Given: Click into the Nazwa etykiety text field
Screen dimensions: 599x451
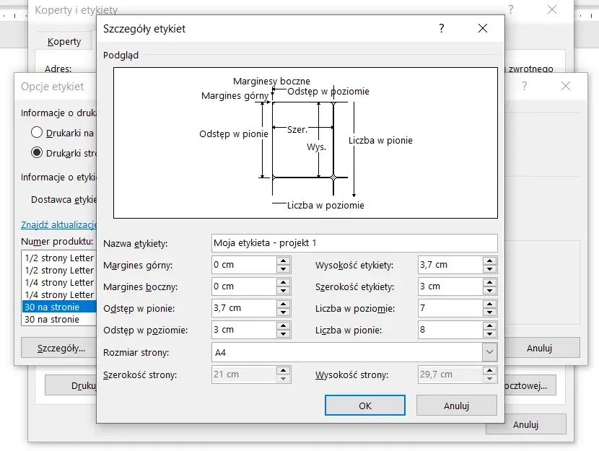Looking at the screenshot, I should pos(354,243).
